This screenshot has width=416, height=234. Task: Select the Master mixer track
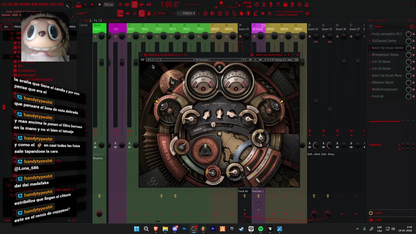click(99, 28)
